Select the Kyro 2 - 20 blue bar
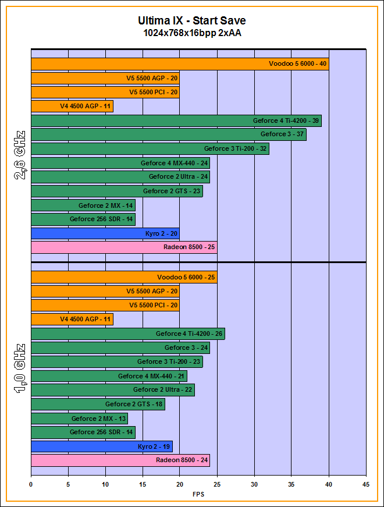 pos(105,233)
